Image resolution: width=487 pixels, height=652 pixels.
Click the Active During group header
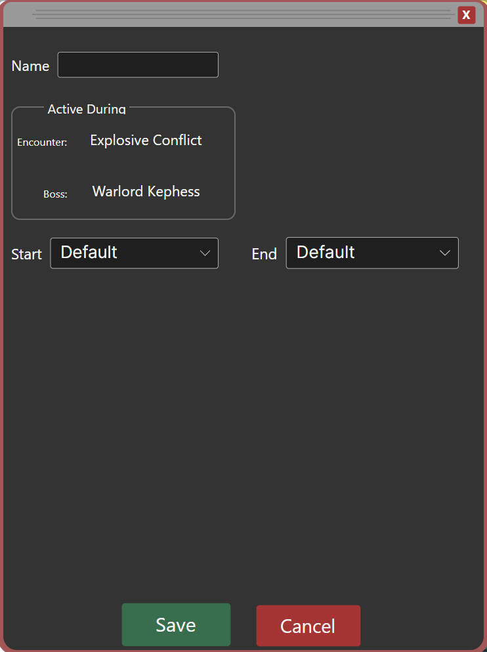(x=87, y=109)
